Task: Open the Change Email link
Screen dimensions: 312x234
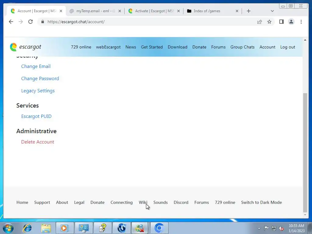Action: click(x=36, y=66)
